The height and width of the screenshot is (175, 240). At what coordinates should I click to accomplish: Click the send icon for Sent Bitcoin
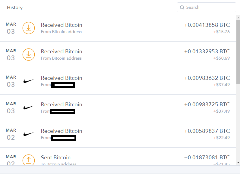[x=29, y=160]
